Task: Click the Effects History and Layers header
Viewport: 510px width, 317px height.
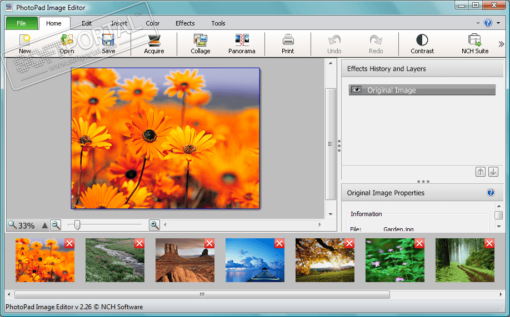Action: click(422, 69)
